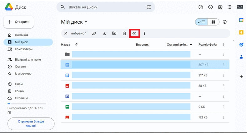The height and width of the screenshot is (133, 247).
Task: Open more actions for the 217 КБ file
Action: pyautogui.click(x=223, y=75)
